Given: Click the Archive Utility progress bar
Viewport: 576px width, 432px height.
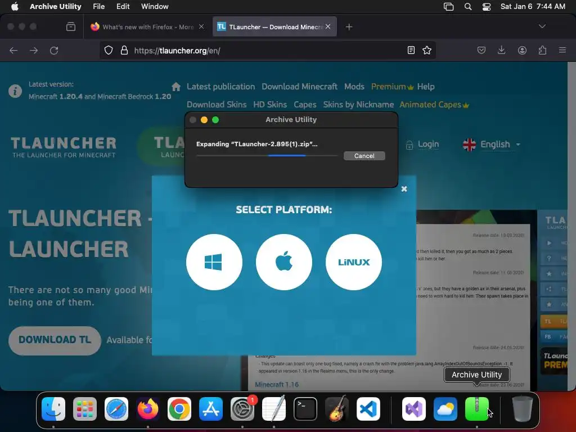Looking at the screenshot, I should pyautogui.click(x=267, y=155).
